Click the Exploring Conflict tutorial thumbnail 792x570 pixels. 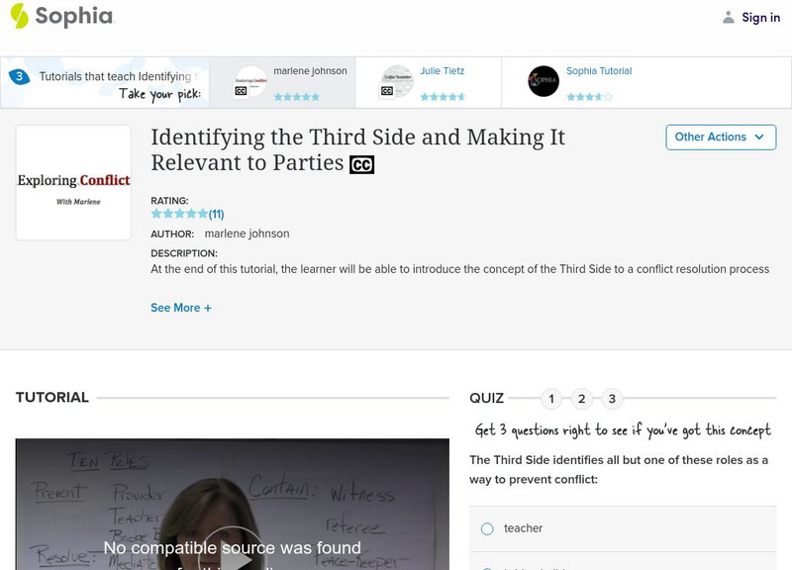coord(73,183)
